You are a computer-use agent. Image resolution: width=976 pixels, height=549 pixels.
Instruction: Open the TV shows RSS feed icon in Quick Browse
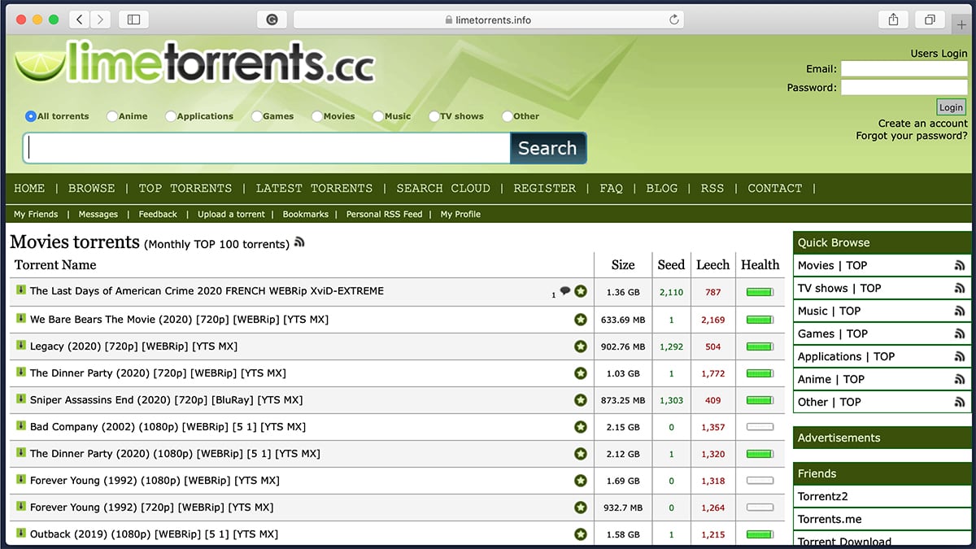coord(960,288)
